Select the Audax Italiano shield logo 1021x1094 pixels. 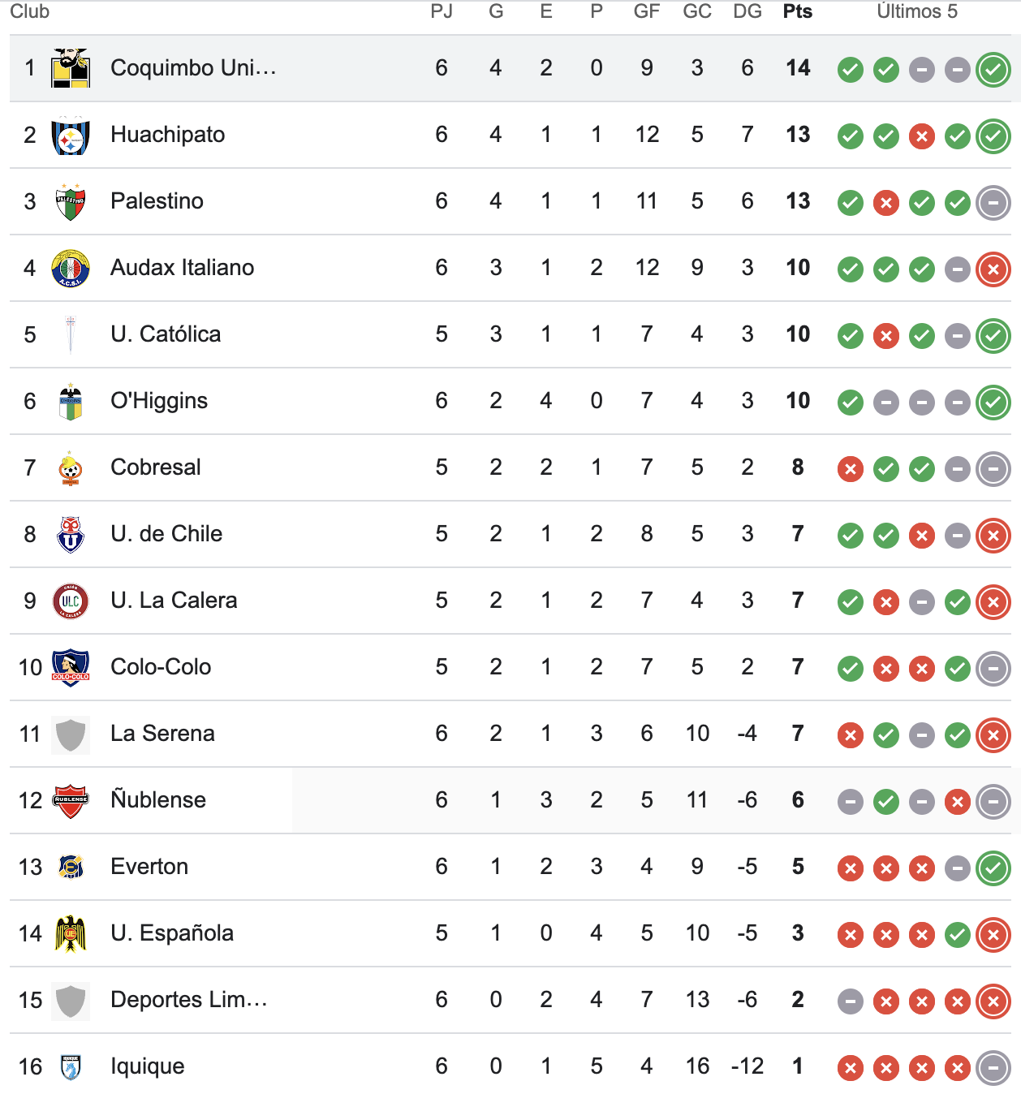click(71, 267)
